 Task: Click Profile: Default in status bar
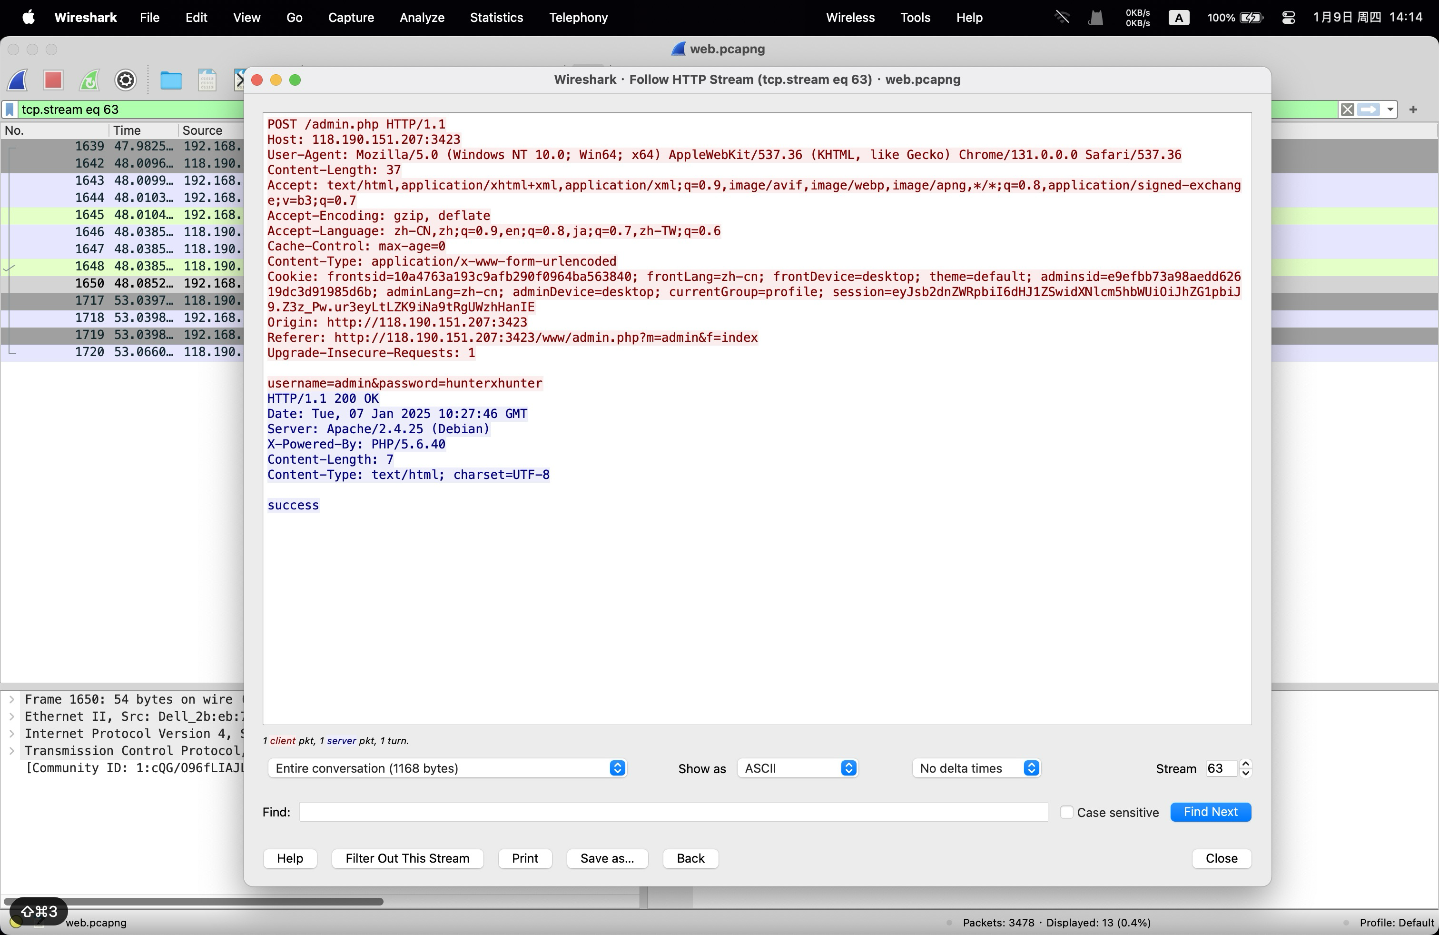[x=1396, y=922]
